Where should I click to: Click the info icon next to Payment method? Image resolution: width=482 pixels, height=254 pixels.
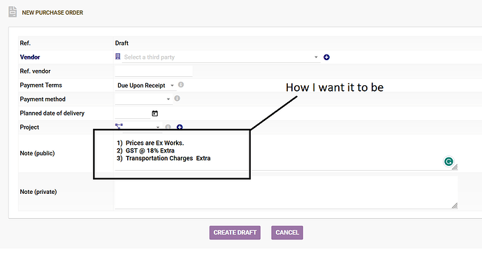click(177, 99)
